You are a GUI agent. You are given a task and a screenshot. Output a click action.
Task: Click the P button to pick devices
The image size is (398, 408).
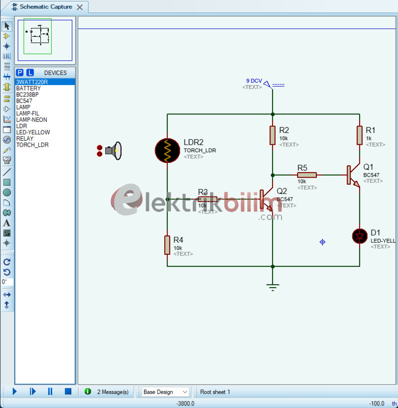coord(19,72)
